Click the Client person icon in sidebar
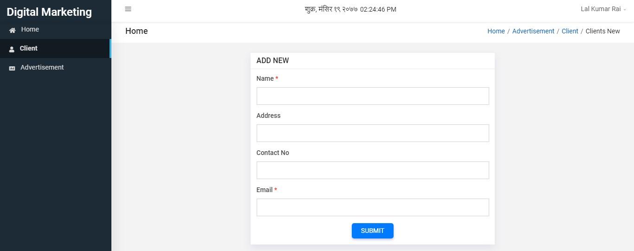The height and width of the screenshot is (251, 634). pyautogui.click(x=12, y=49)
